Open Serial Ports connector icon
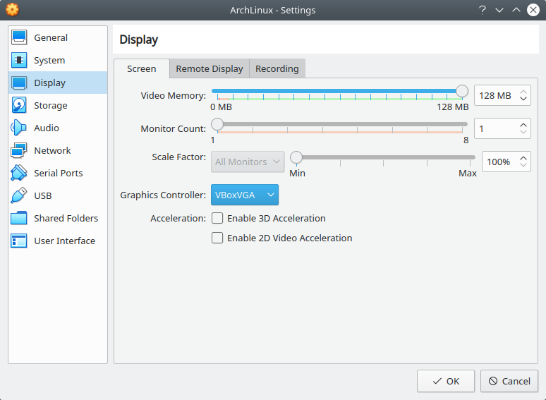 coord(19,173)
